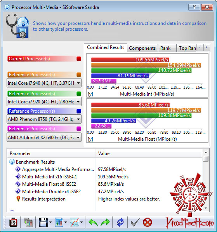Click the results list scrollbar thumb
Image resolution: width=217 pixels, height=232 pixels.
[206, 159]
